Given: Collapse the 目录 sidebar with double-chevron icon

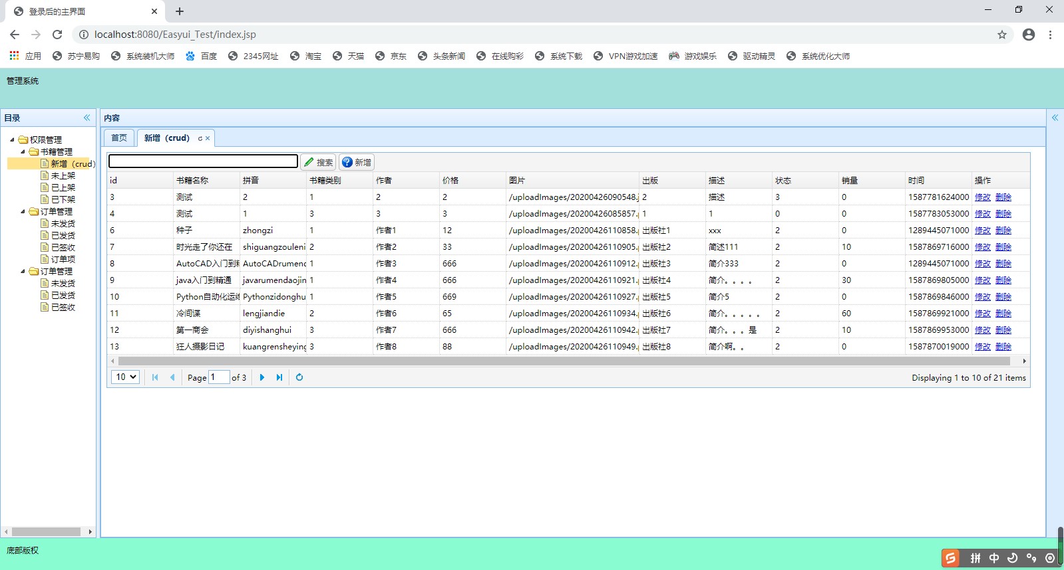Looking at the screenshot, I should coord(87,118).
